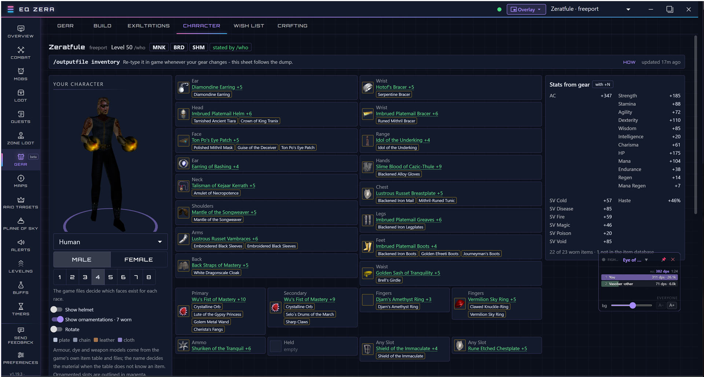Open the Diamondine Earring +5 item link
The width and height of the screenshot is (704, 377).
pyautogui.click(x=217, y=87)
